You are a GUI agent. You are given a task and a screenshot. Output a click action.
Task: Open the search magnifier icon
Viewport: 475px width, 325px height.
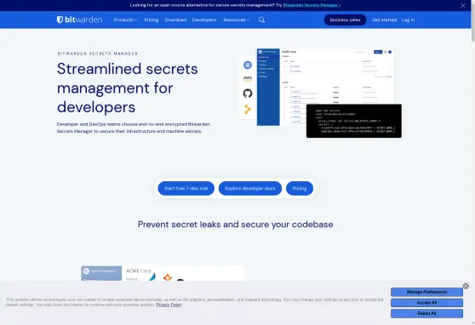261,20
